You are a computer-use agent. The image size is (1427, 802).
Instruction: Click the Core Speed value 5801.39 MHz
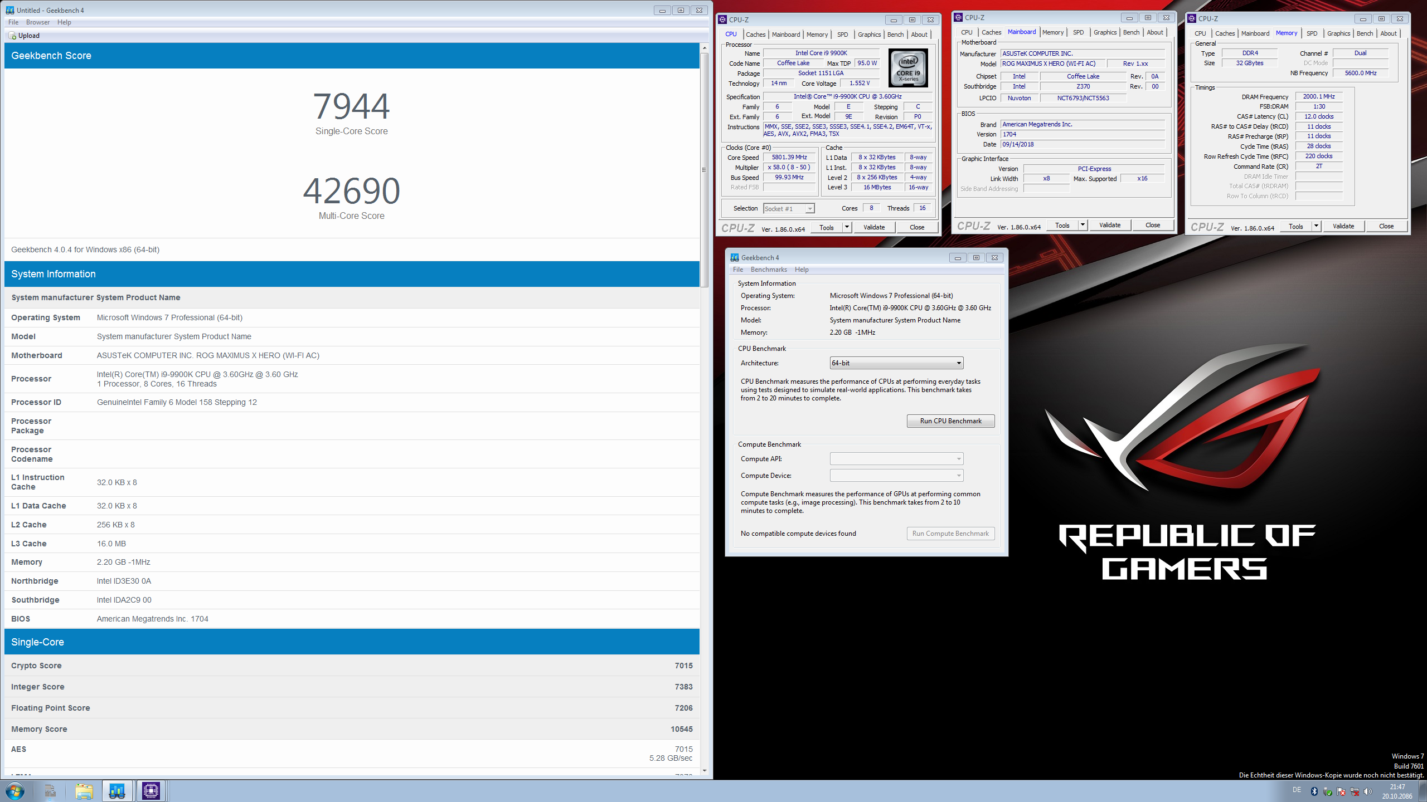789,158
